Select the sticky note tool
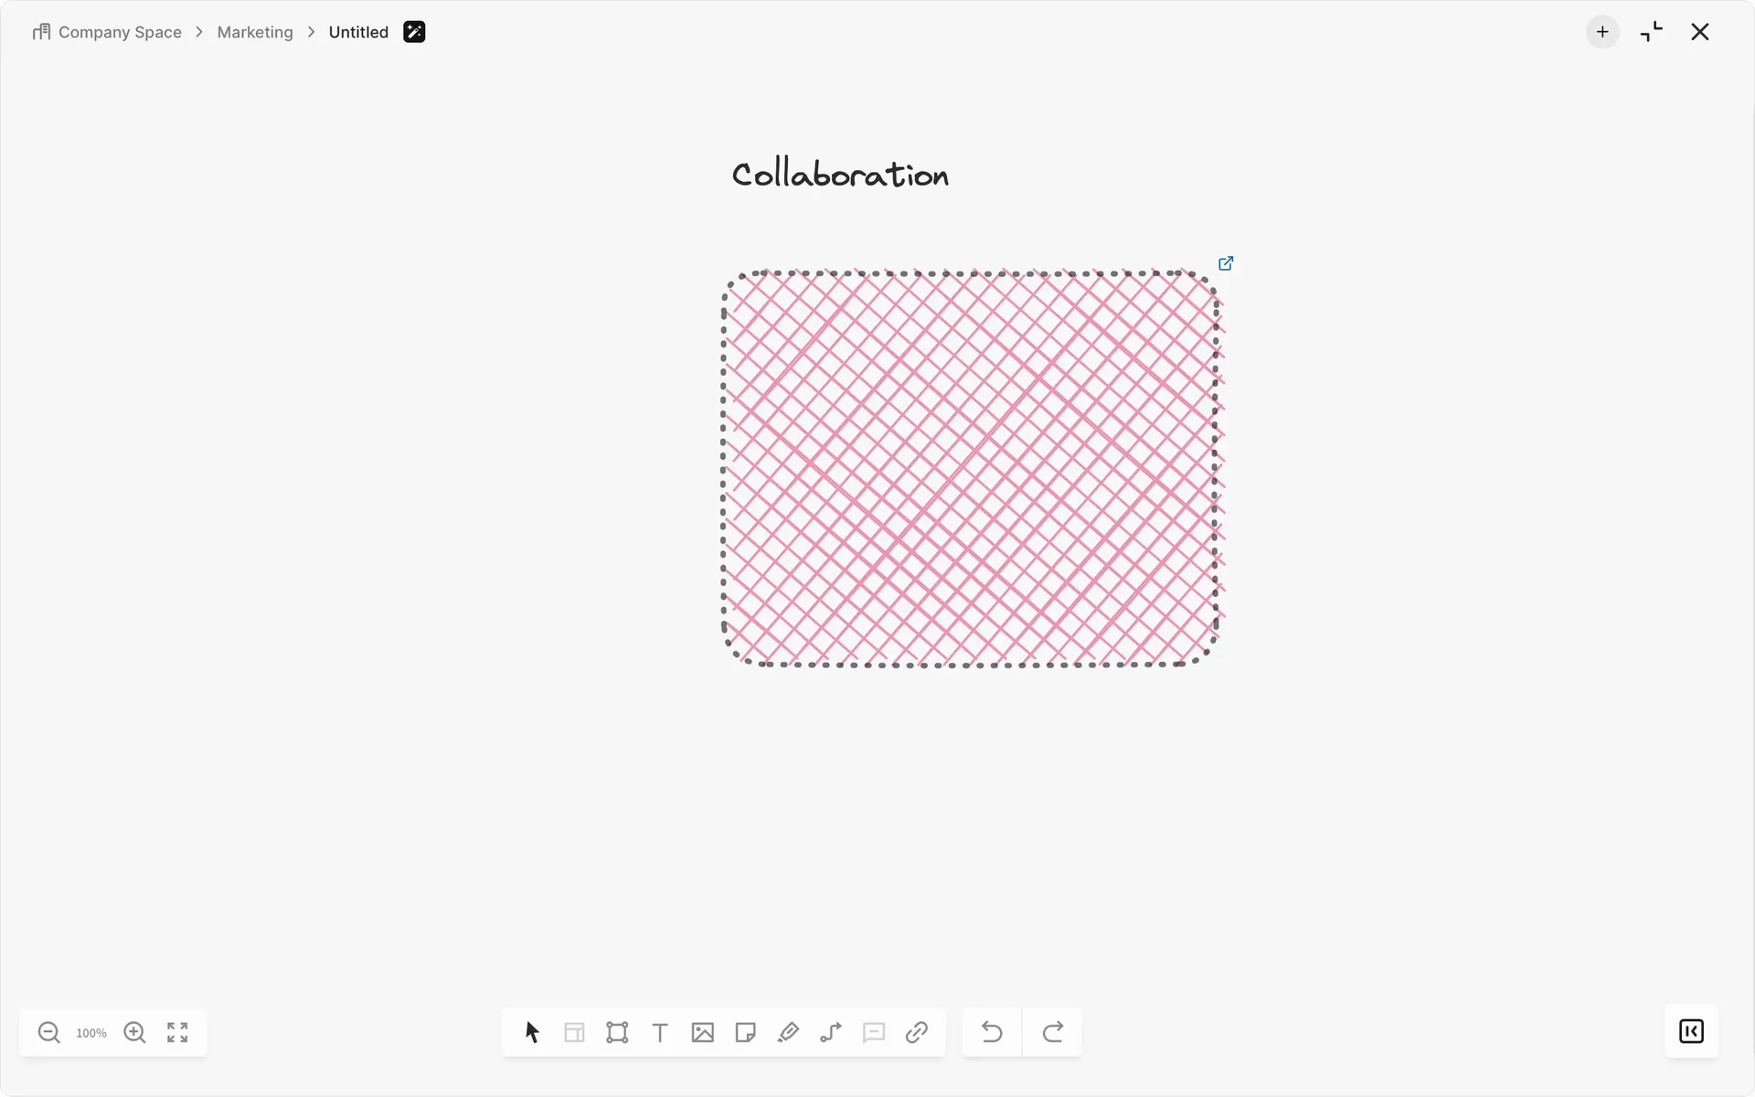Image resolution: width=1755 pixels, height=1097 pixels. 746,1032
